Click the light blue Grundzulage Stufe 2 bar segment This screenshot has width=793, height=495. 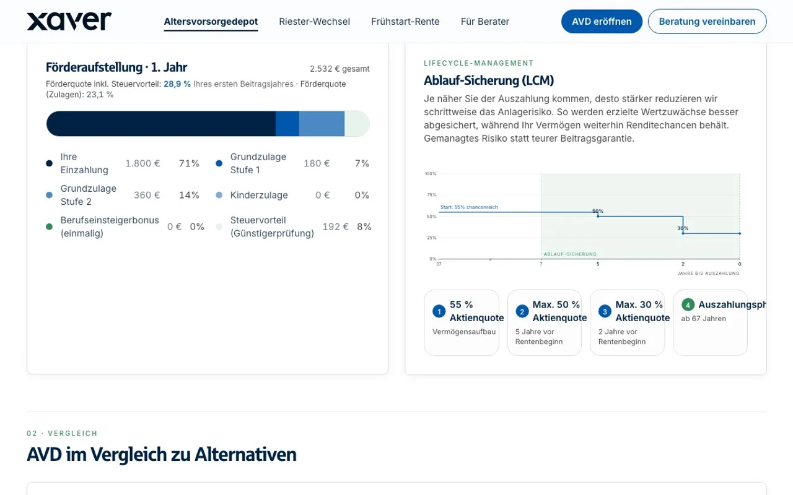point(322,124)
